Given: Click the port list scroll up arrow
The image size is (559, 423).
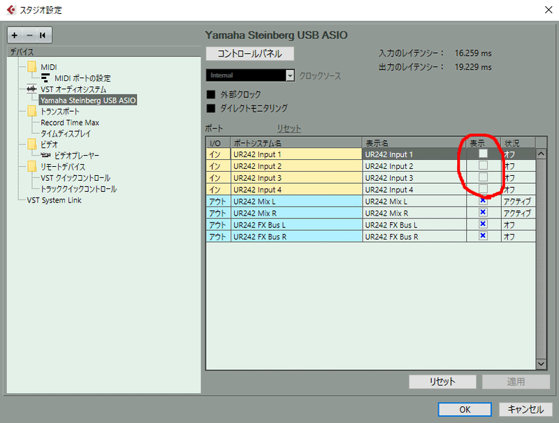Looking at the screenshot, I should point(541,154).
